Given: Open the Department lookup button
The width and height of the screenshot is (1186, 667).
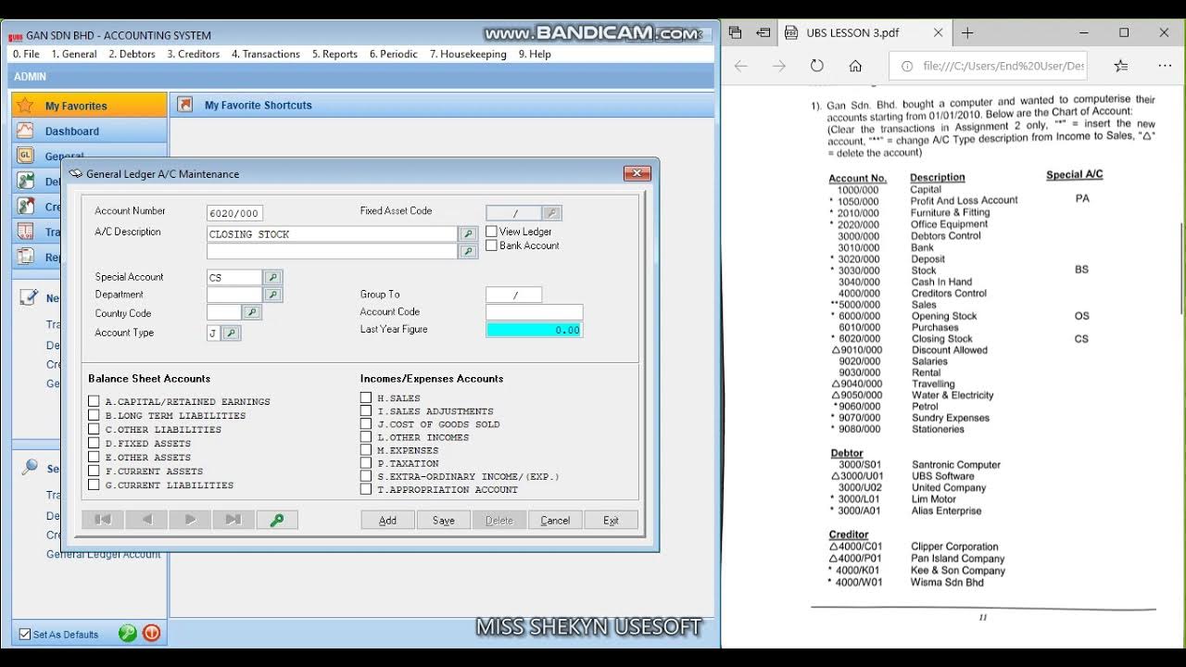Looking at the screenshot, I should pos(272,295).
